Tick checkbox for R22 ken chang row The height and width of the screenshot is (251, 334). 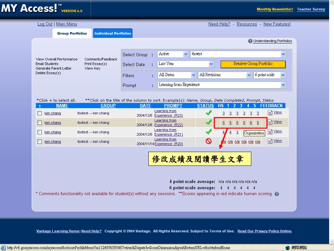[39, 123]
